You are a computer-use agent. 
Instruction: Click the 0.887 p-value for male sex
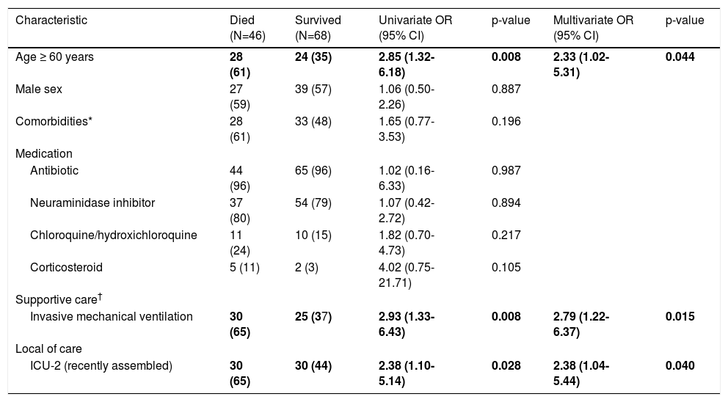tap(506, 89)
